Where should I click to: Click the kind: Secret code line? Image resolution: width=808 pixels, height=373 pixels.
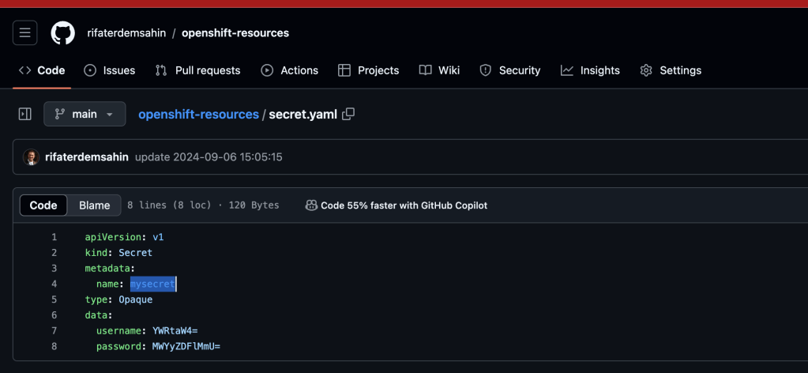click(x=118, y=253)
